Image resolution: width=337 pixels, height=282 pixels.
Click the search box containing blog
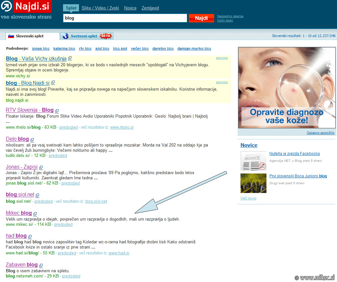[x=125, y=18]
